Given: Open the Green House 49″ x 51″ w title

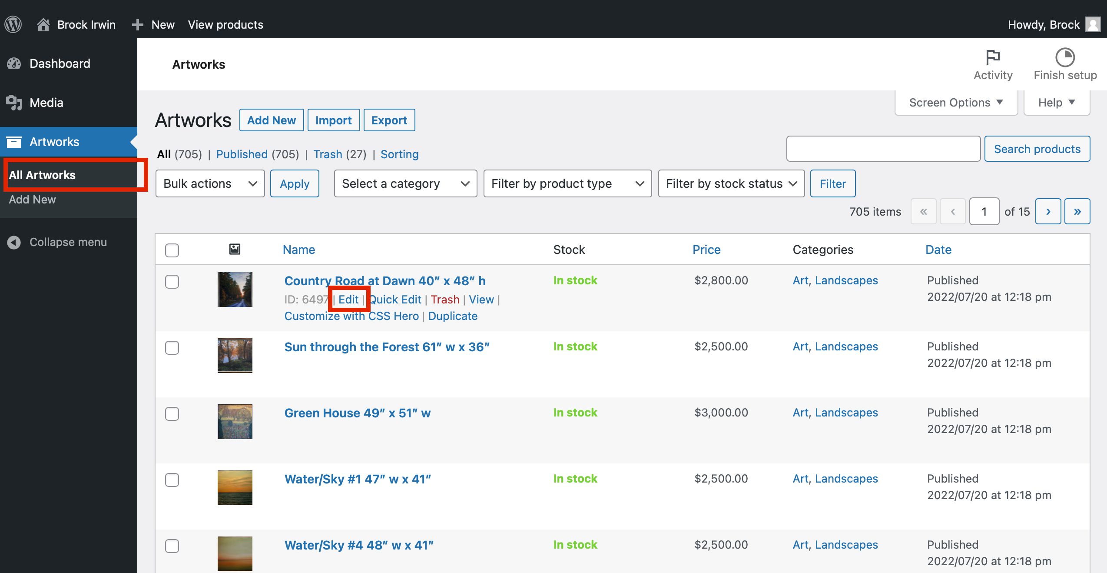Looking at the screenshot, I should click(x=358, y=413).
